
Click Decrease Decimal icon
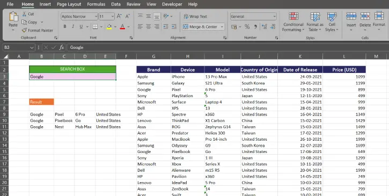(x=273, y=27)
